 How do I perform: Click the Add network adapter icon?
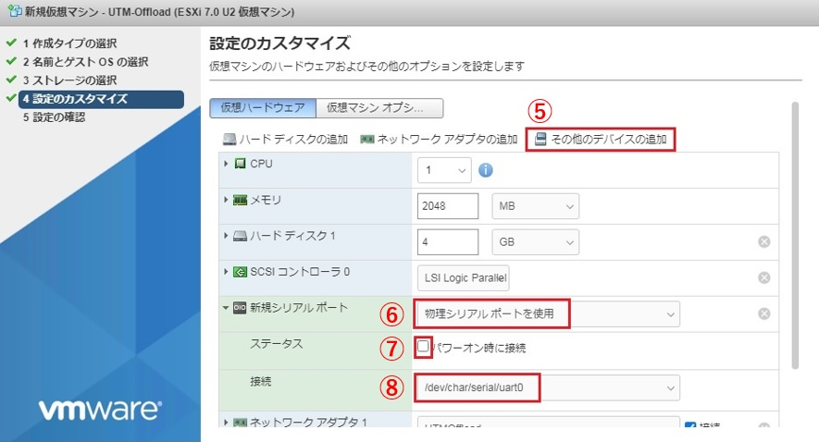[x=367, y=140]
